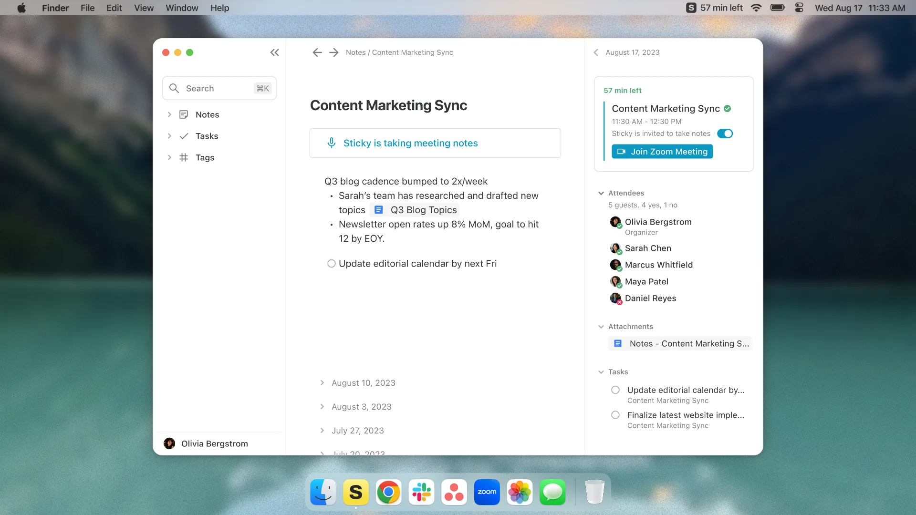Toggle off Sticky invited to take notes
This screenshot has width=916, height=515.
click(x=725, y=134)
